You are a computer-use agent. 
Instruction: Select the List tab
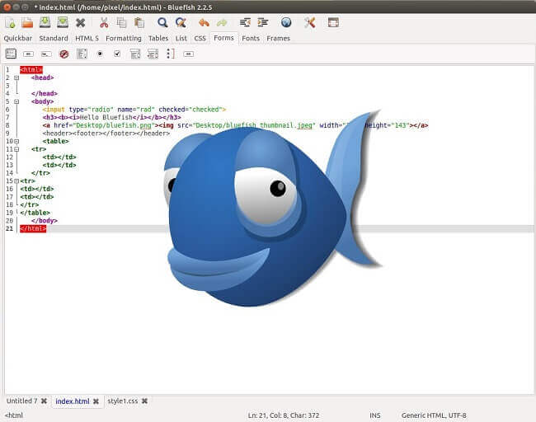(x=181, y=38)
